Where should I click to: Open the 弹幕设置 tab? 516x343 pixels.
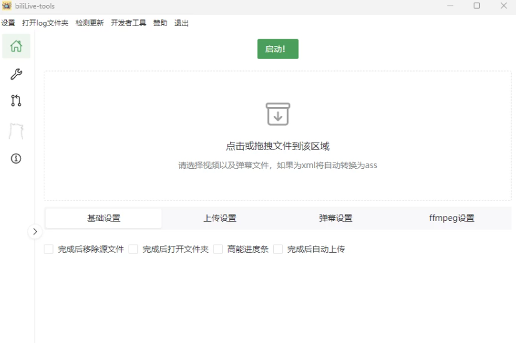tap(336, 218)
